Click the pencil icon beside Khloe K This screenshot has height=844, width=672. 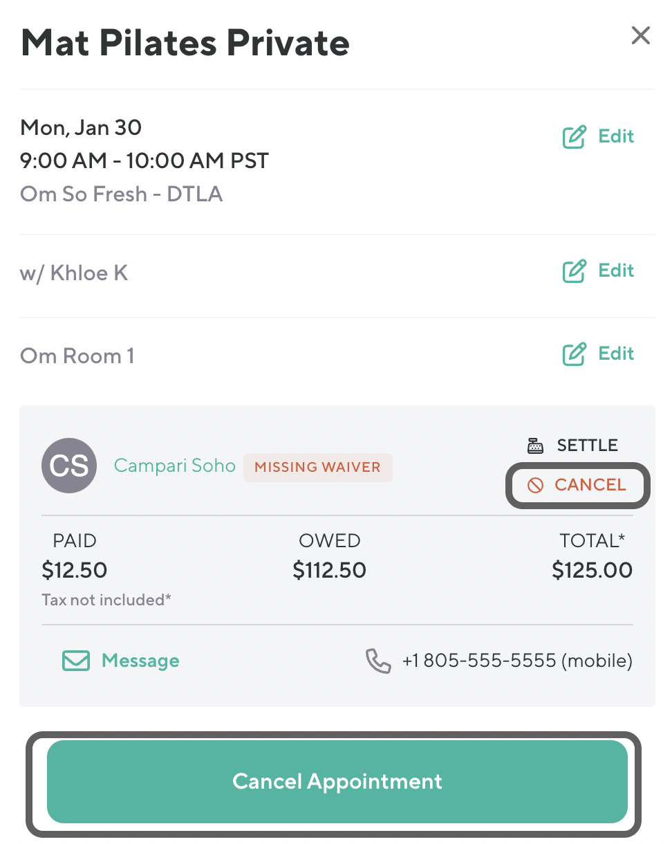tap(574, 271)
